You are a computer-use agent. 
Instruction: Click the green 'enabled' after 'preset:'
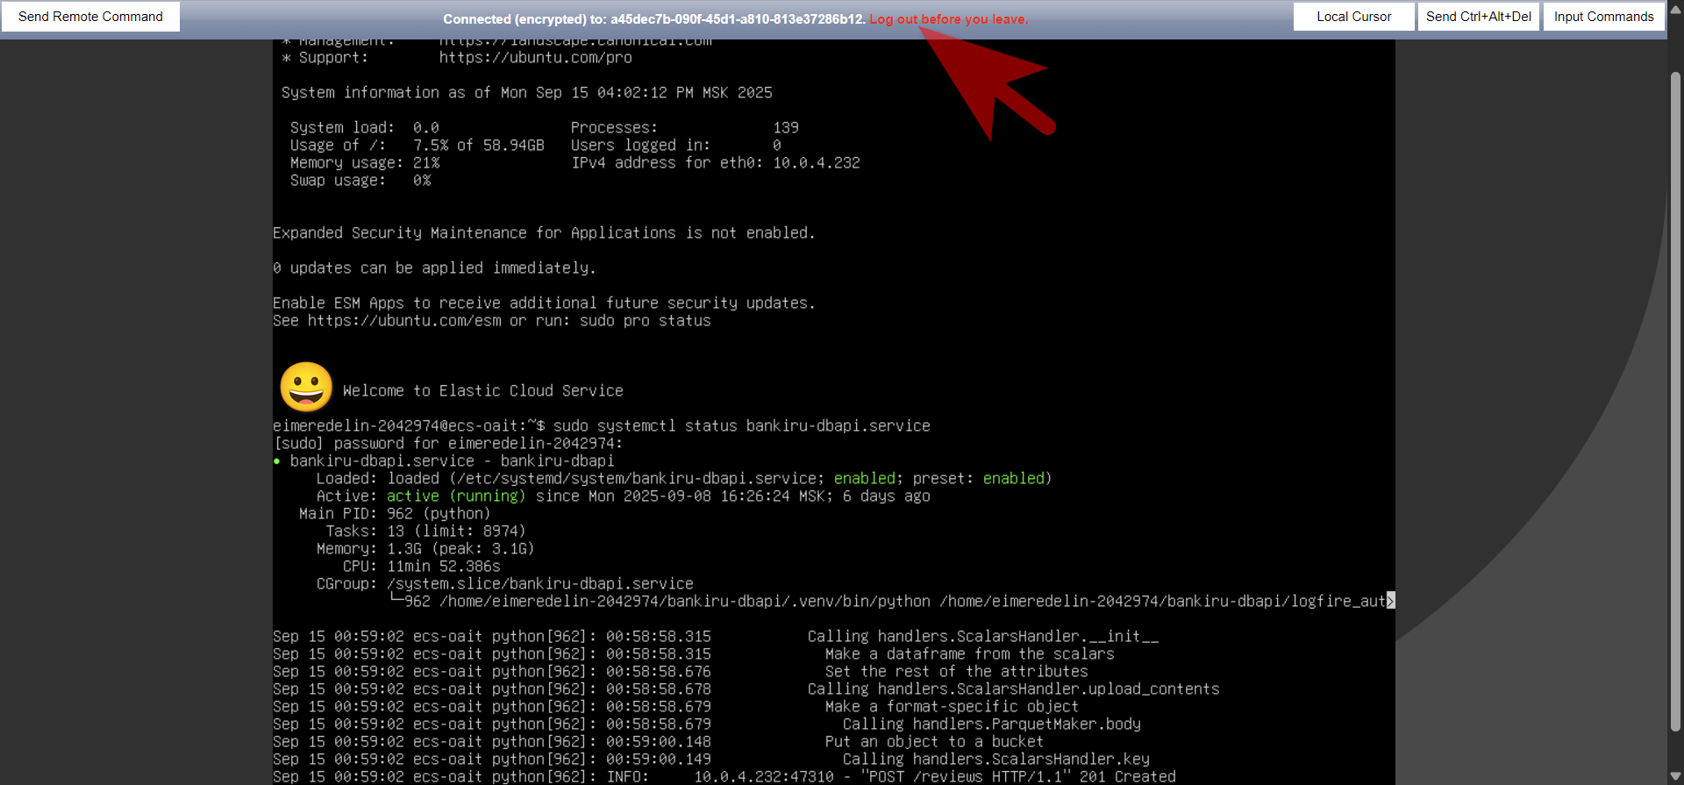(1013, 479)
